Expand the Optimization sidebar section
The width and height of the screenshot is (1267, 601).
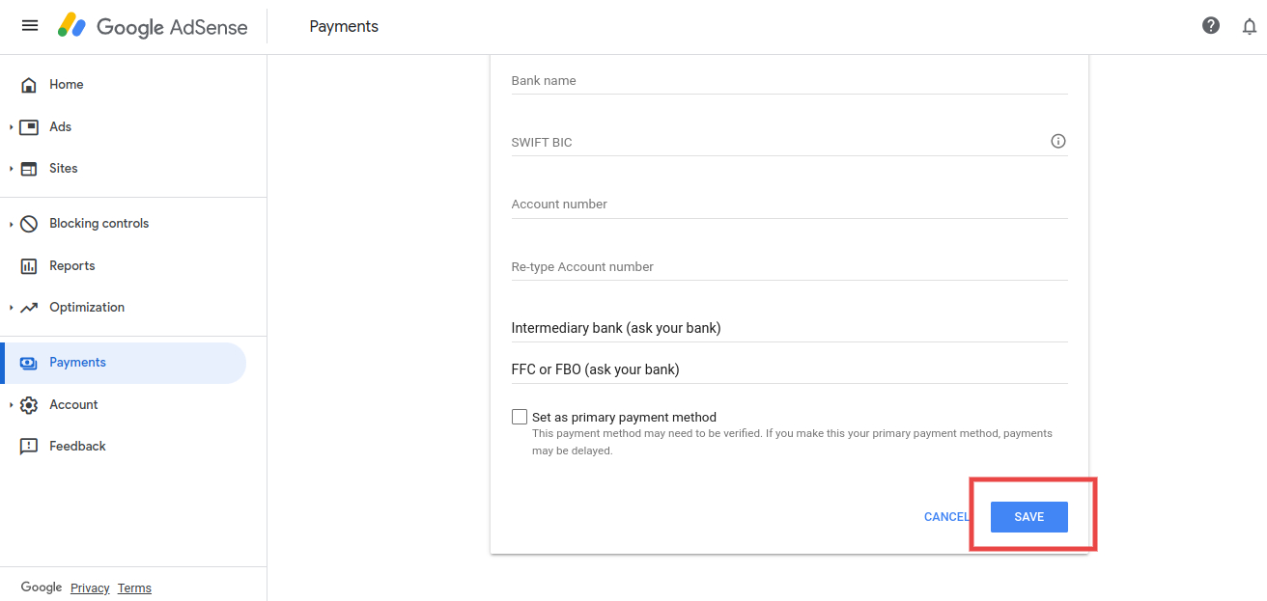tap(12, 308)
